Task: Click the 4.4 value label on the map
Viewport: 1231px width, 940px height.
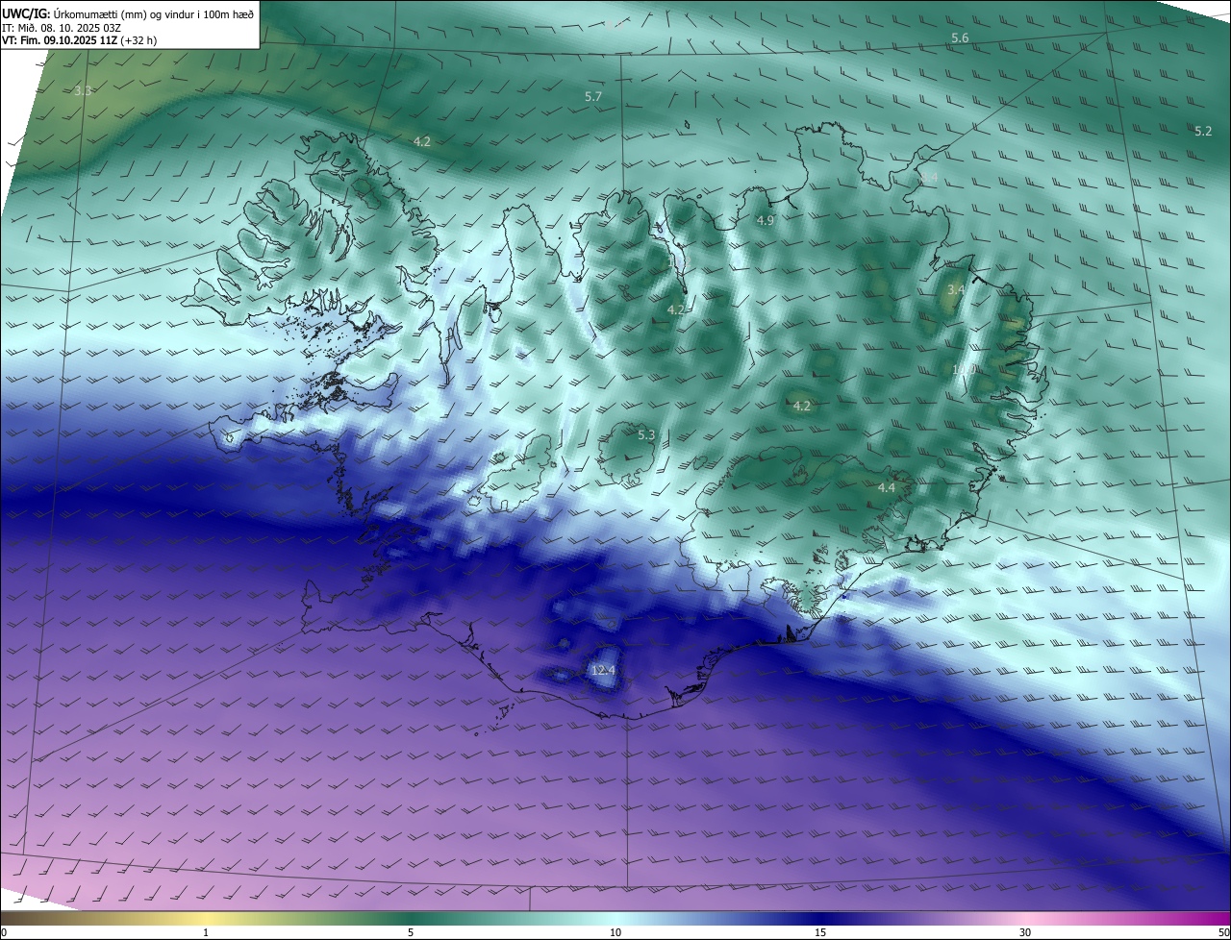Action: pos(887,488)
